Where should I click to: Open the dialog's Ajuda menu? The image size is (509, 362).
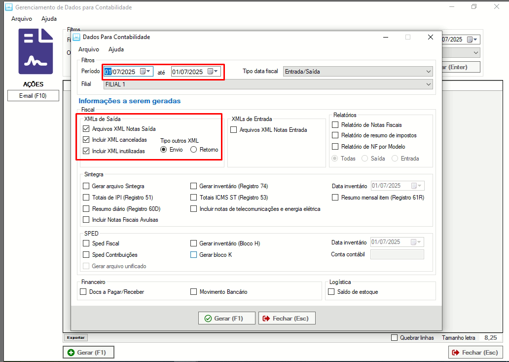116,49
